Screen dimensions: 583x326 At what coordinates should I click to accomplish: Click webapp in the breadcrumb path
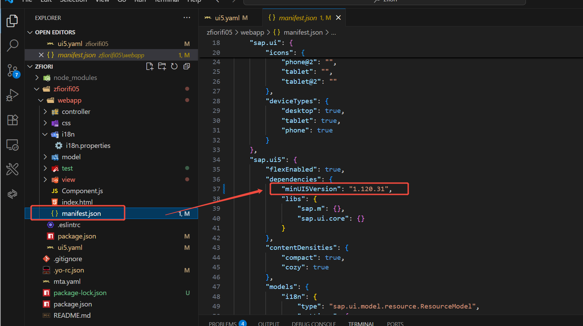[x=252, y=32]
